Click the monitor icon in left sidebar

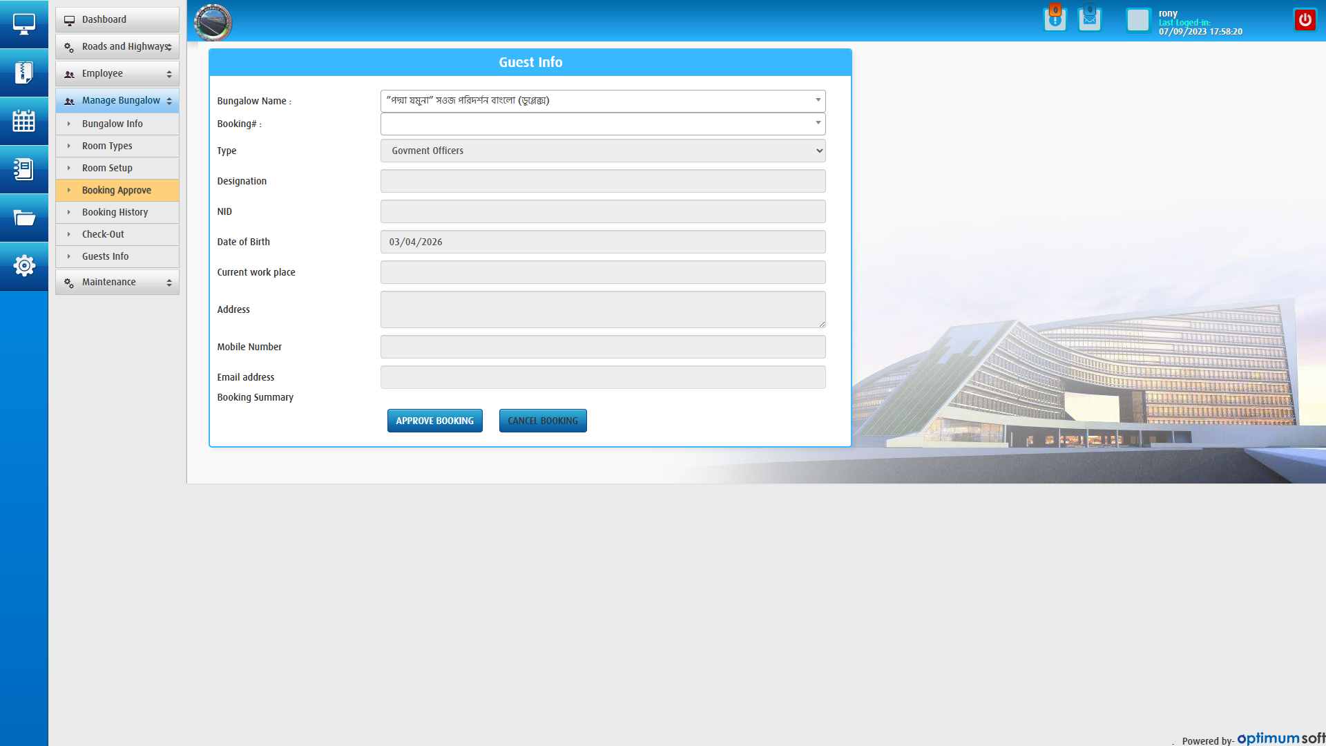tap(23, 24)
